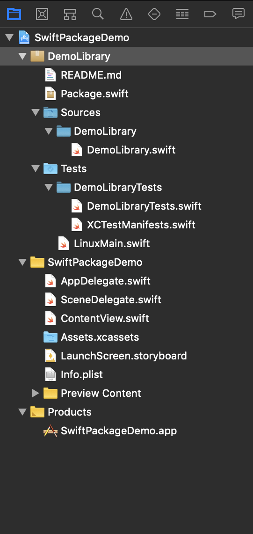The image size is (253, 534).
Task: Open the Find navigator magnifier icon
Action: tap(98, 14)
